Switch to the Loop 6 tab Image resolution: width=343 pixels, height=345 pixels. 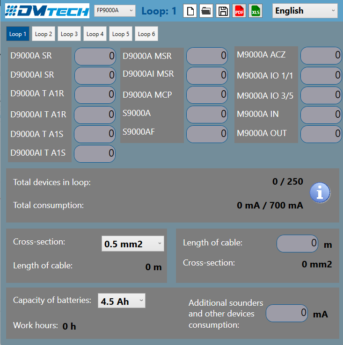[146, 34]
